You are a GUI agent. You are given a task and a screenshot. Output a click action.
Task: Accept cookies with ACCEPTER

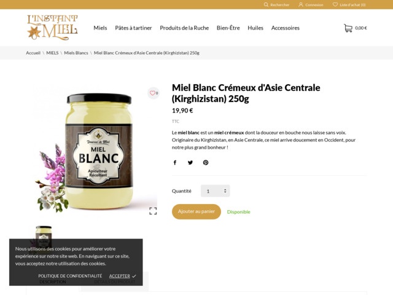point(120,276)
